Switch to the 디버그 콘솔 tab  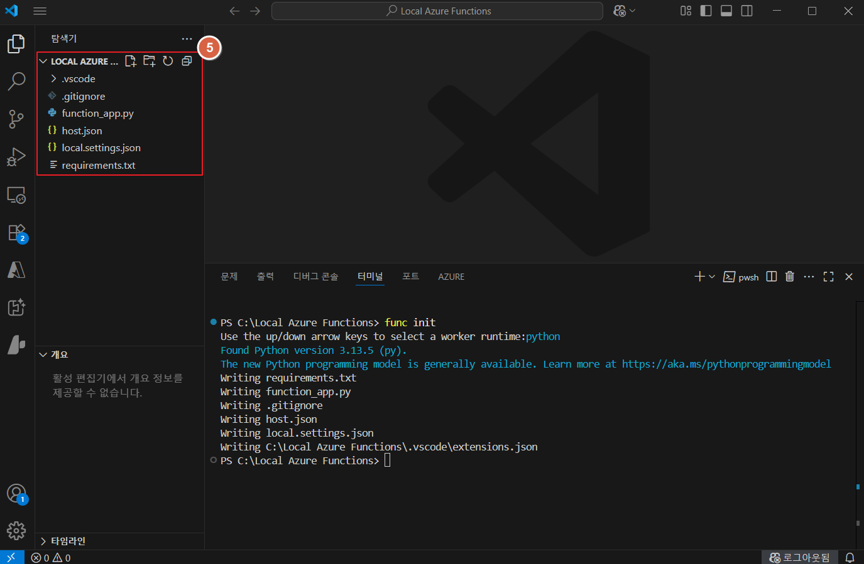coord(315,277)
